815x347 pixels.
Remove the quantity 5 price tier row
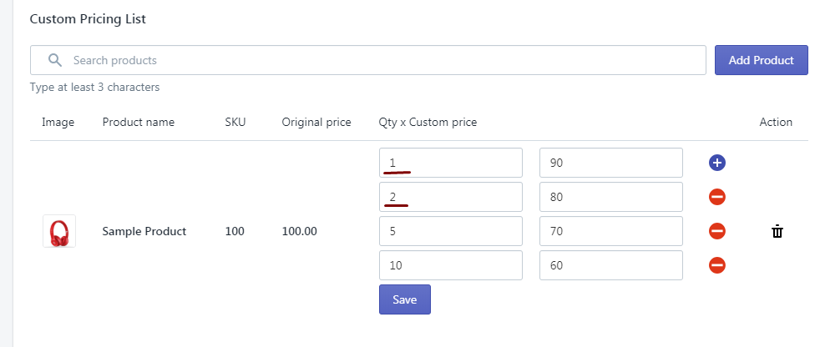(716, 231)
